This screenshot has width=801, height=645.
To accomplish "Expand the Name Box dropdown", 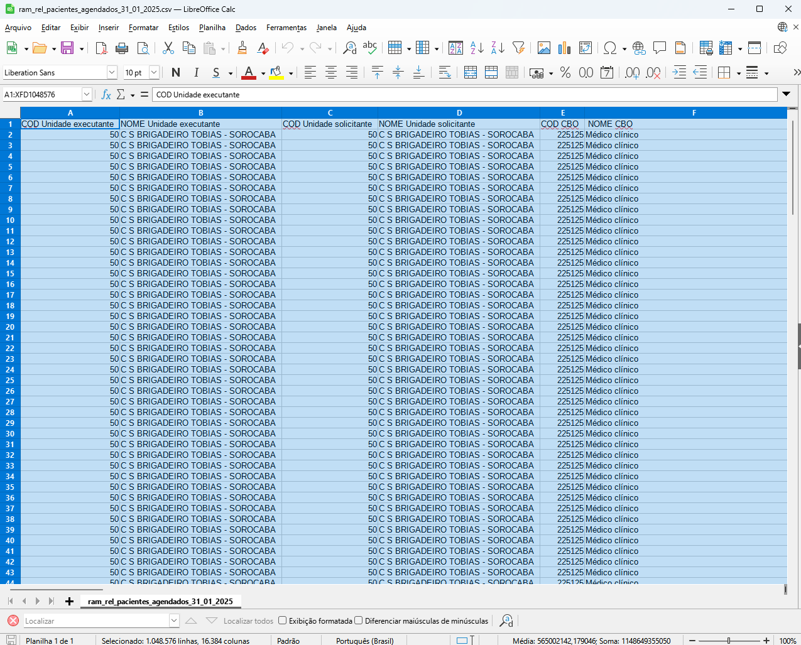I will click(x=87, y=95).
